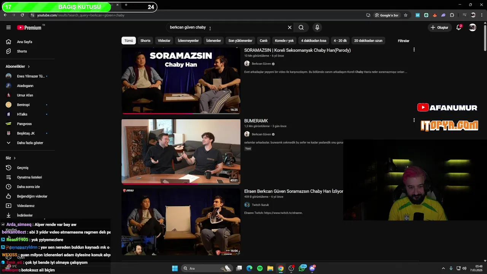Select the 20 dakikadan uzun chip
The width and height of the screenshot is (487, 274).
pos(368,41)
